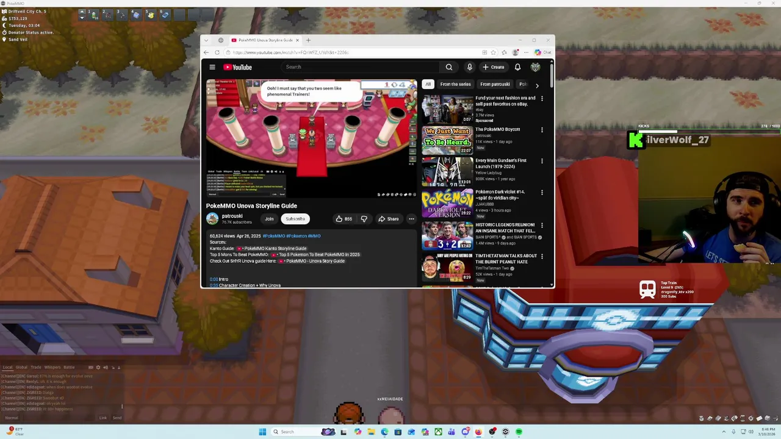This screenshot has width=781, height=439.
Task: Dislike the video with thumbs-down
Action: click(364, 219)
